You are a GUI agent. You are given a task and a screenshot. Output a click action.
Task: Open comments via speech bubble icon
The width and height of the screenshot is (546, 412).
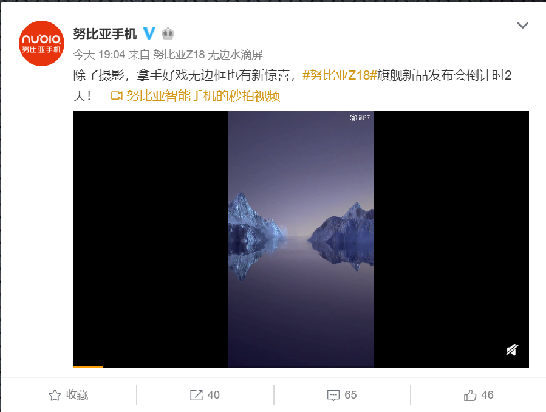(333, 395)
